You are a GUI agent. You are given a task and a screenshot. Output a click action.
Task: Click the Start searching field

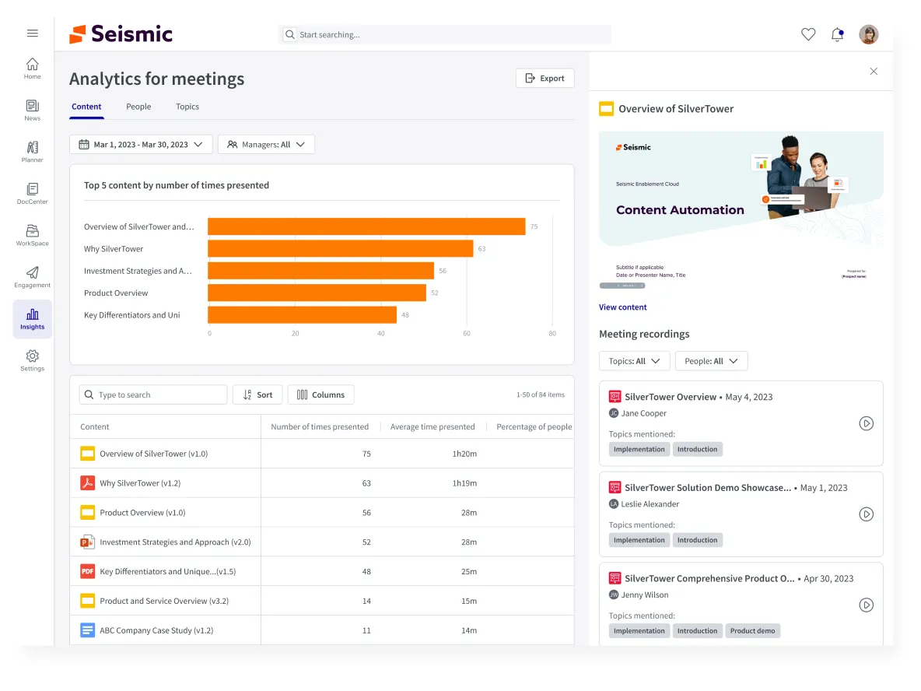(x=445, y=35)
